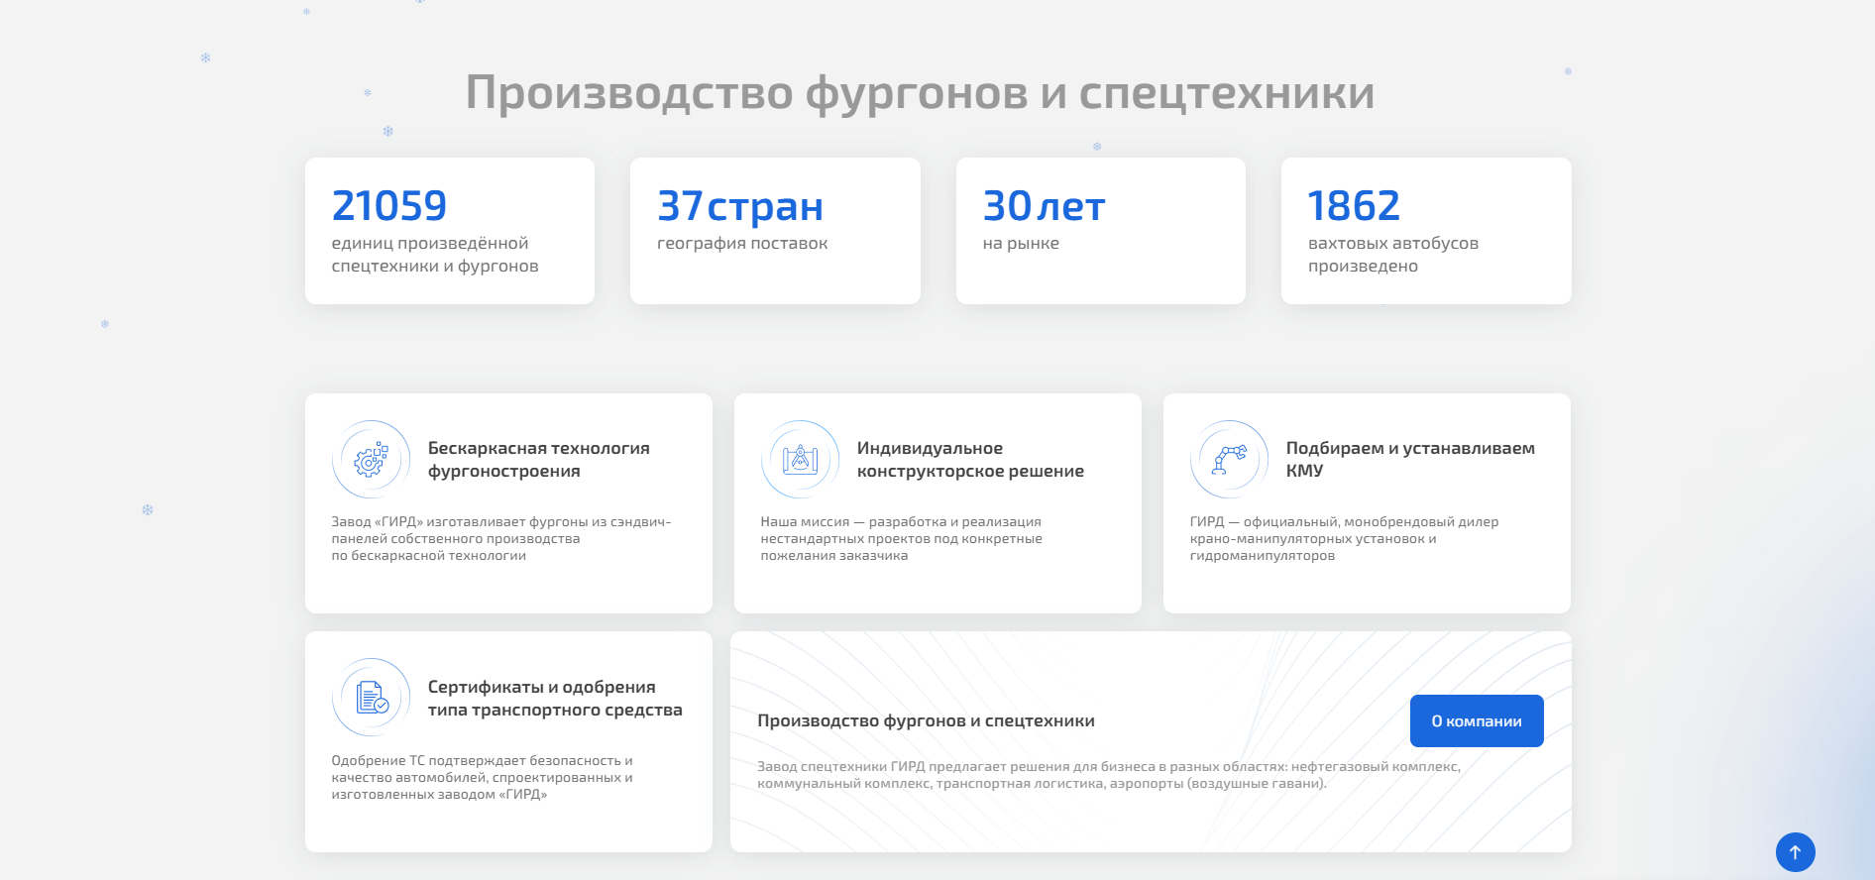Open "Бескаркасная технология фургоностроения" heading
The height and width of the screenshot is (880, 1875).
(x=538, y=460)
